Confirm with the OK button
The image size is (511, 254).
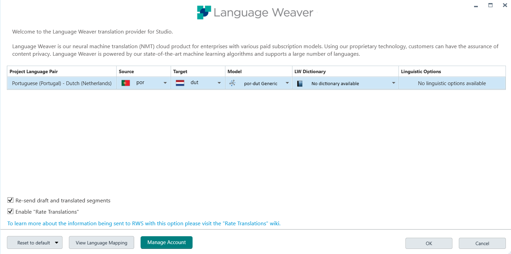pyautogui.click(x=429, y=243)
